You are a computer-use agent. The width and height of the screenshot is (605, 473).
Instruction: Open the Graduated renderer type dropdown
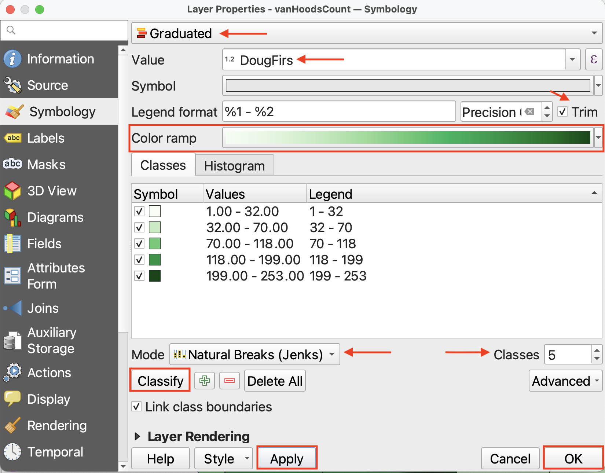pos(367,33)
